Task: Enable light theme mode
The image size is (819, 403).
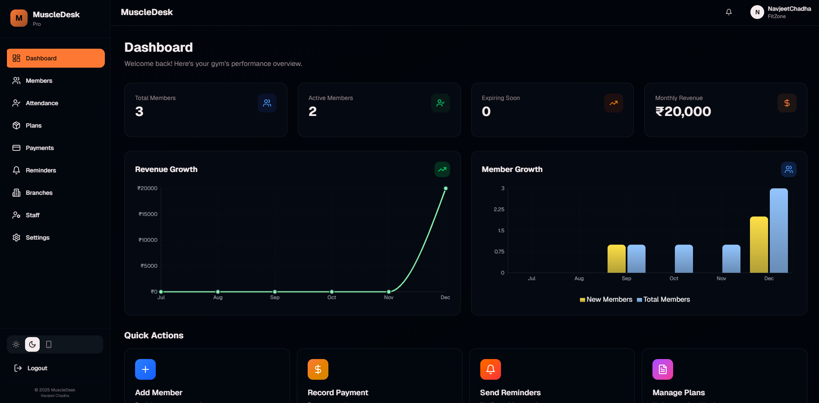Action: coord(16,344)
